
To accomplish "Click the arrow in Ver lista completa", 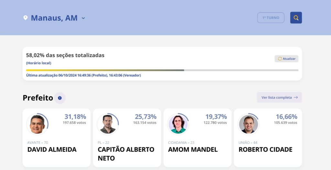I will pos(296,98).
